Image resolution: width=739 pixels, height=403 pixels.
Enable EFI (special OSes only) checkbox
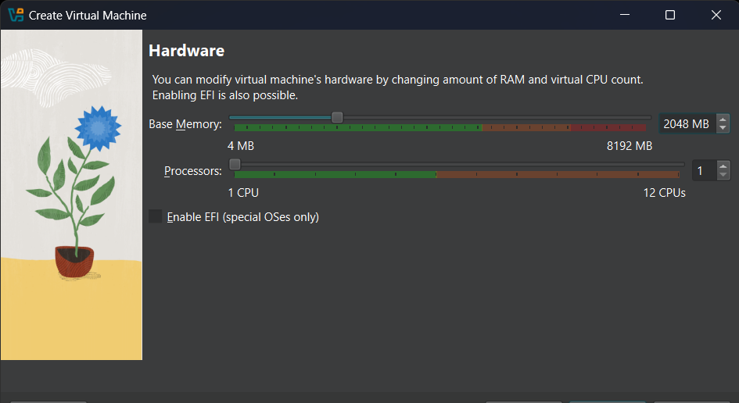(155, 216)
